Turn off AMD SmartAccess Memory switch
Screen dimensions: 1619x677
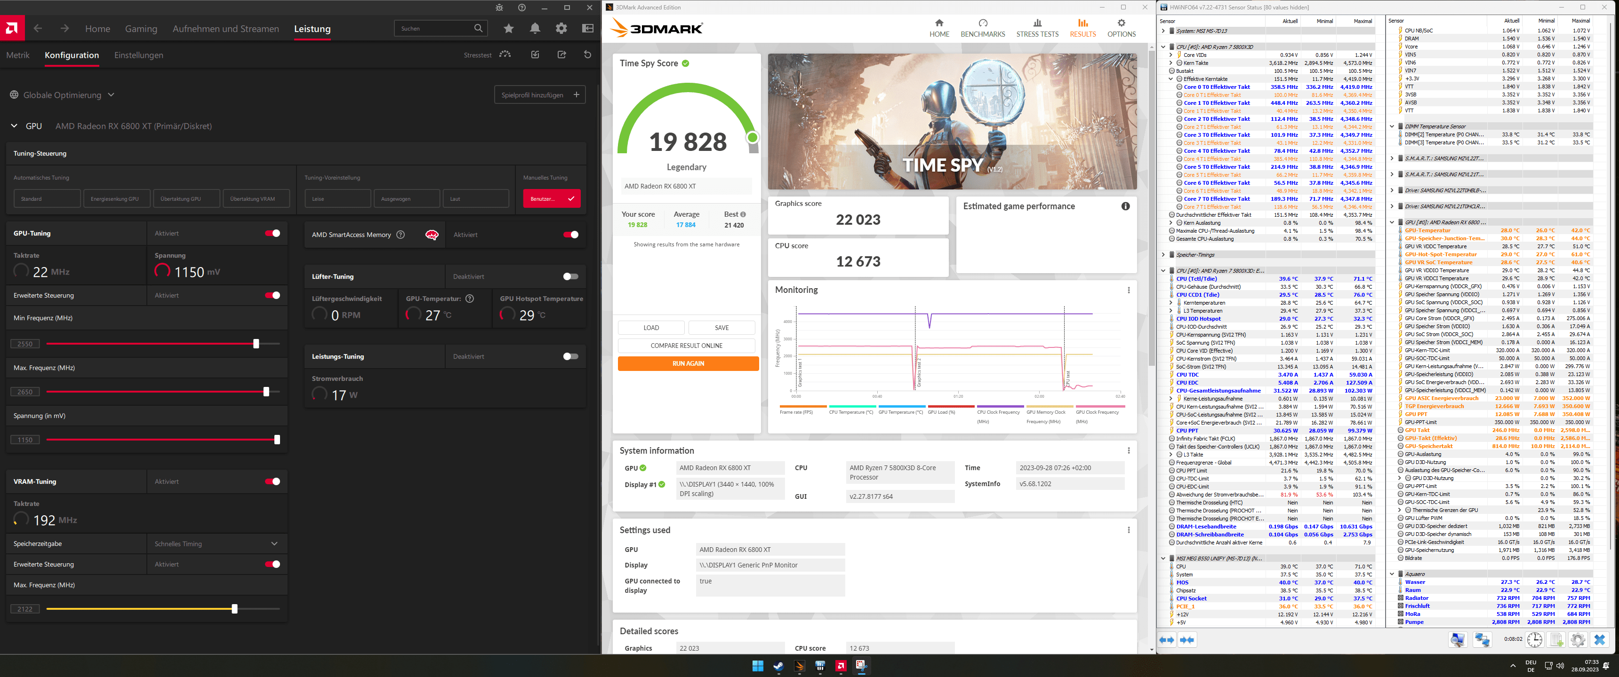tap(571, 235)
